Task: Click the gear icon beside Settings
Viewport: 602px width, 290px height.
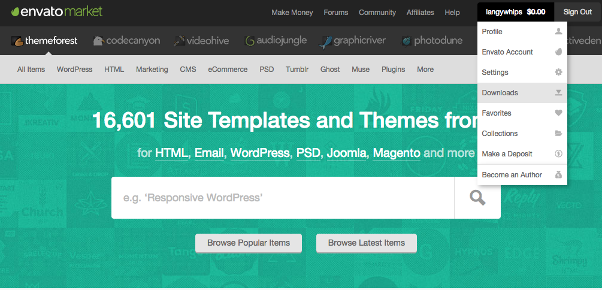Action: pyautogui.click(x=559, y=72)
